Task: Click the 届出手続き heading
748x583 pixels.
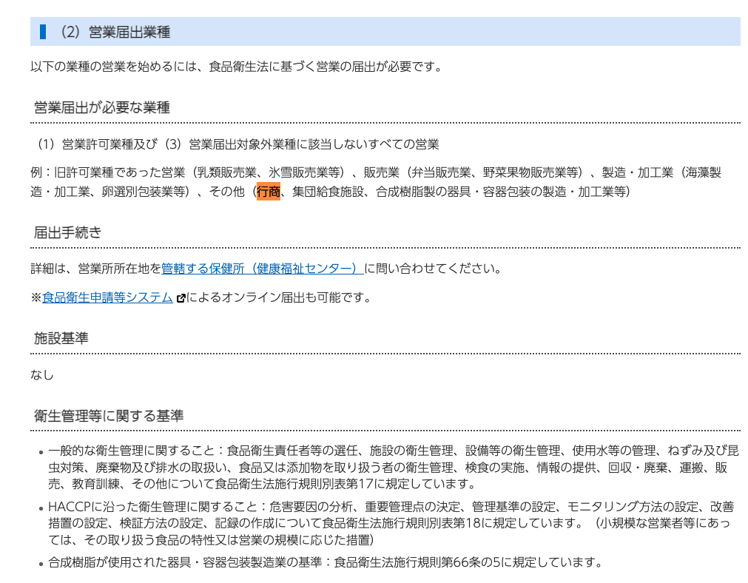Action: click(x=68, y=233)
